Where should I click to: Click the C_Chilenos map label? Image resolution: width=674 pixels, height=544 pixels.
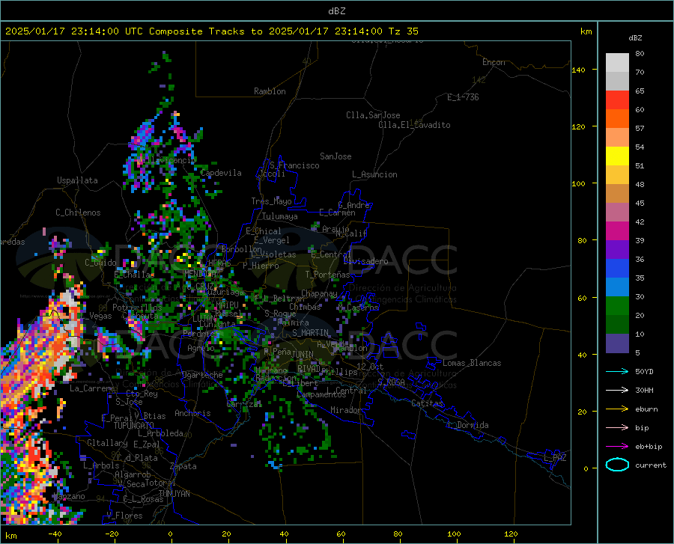(x=78, y=213)
